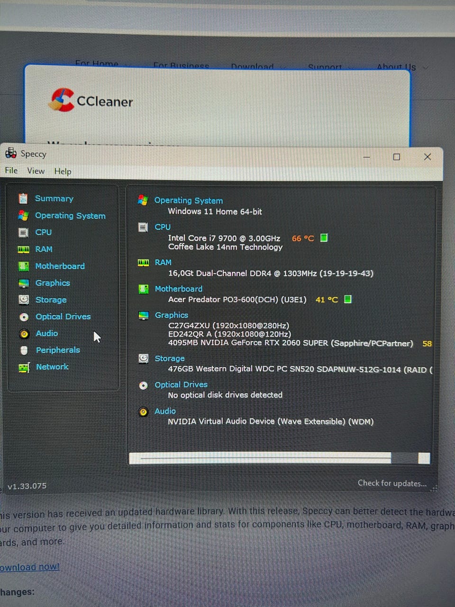Click the NVIDIA GeForce RTX 2060 SUPER line
The image size is (455, 607).
pyautogui.click(x=291, y=343)
